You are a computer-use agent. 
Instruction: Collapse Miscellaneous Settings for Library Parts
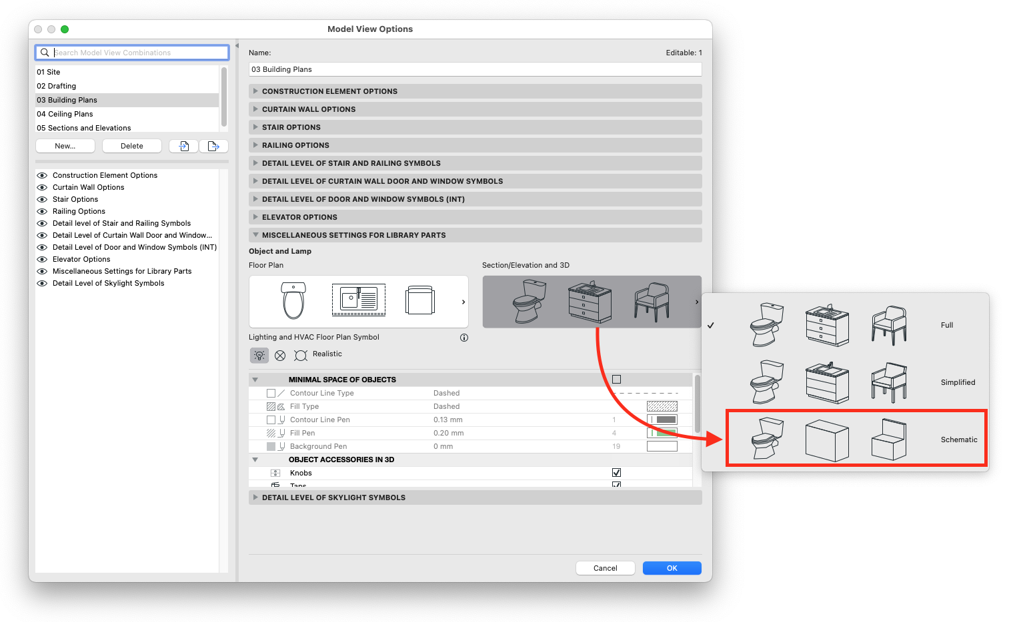pos(255,235)
